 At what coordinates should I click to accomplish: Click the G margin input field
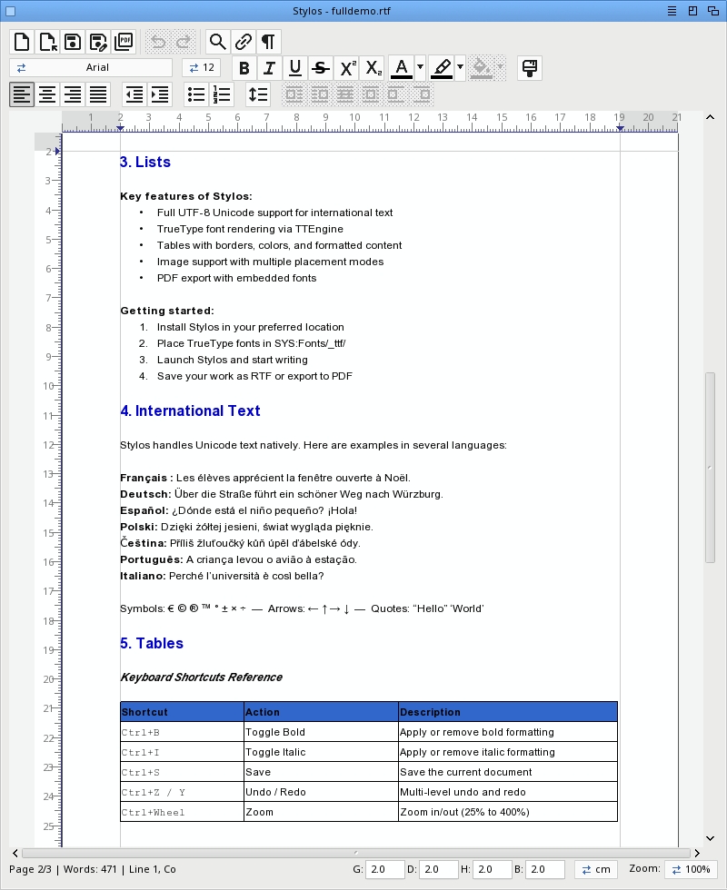(x=385, y=869)
